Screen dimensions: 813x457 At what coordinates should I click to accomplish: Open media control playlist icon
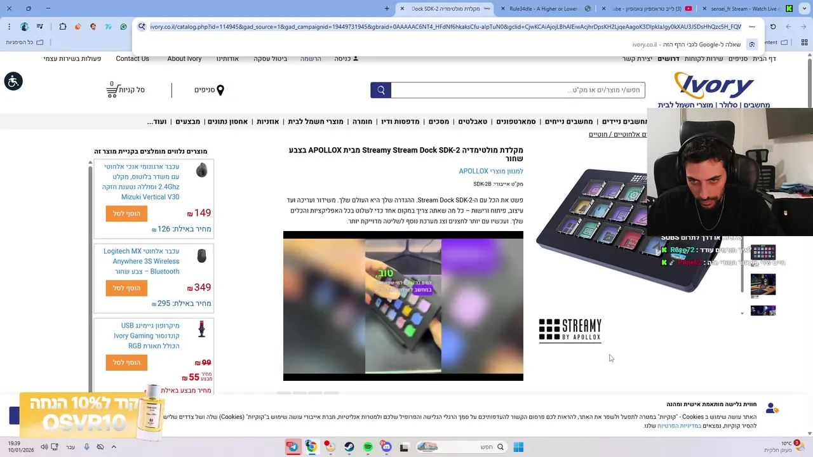point(41,27)
